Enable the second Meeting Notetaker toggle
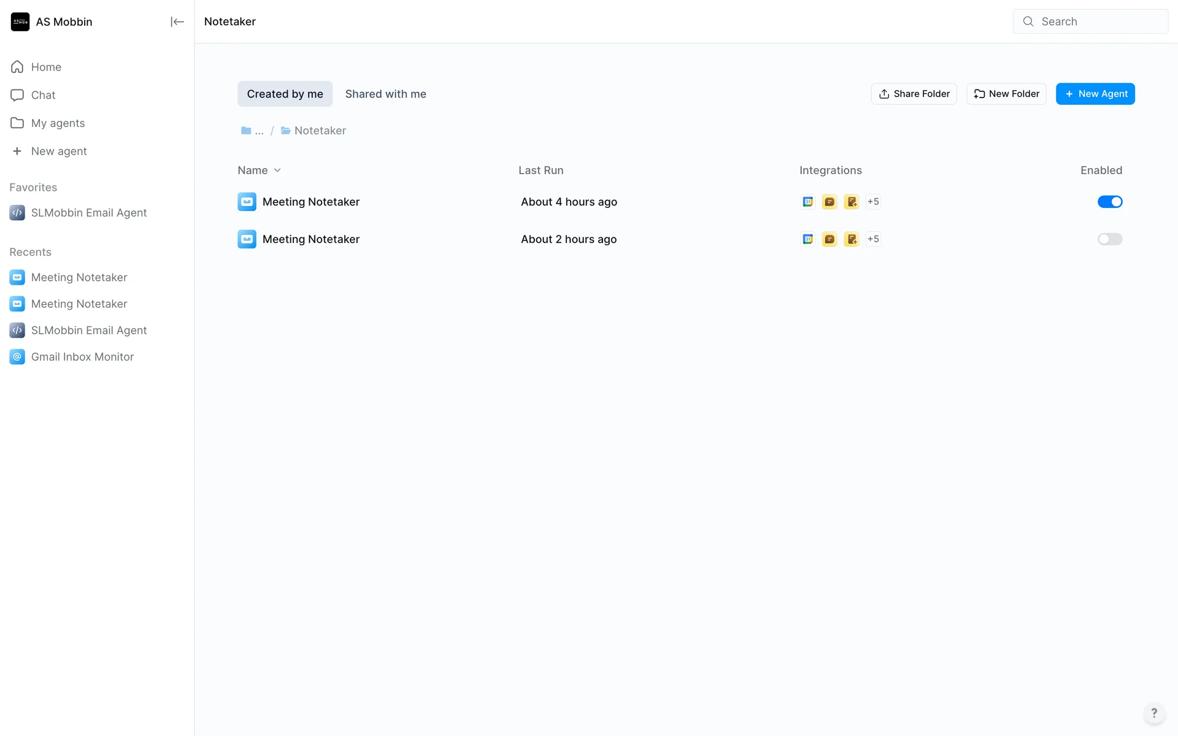 coord(1109,239)
